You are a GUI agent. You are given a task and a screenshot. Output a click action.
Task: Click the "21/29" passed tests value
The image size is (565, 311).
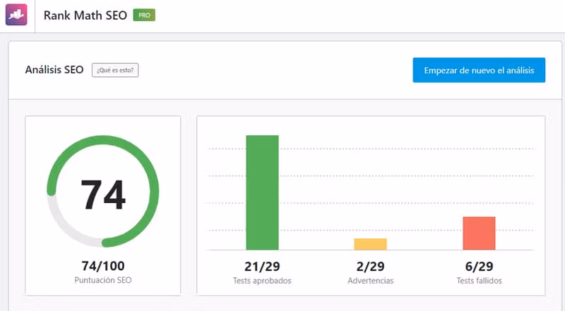262,267
